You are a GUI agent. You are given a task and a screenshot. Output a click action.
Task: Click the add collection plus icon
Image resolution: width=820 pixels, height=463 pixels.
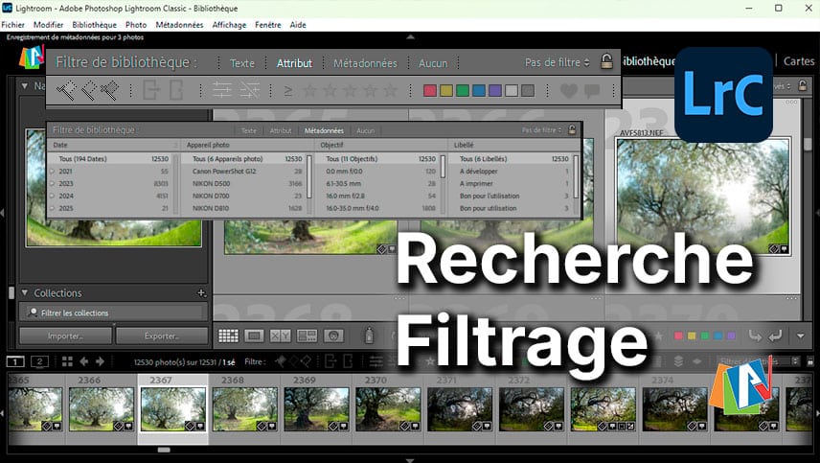point(201,293)
